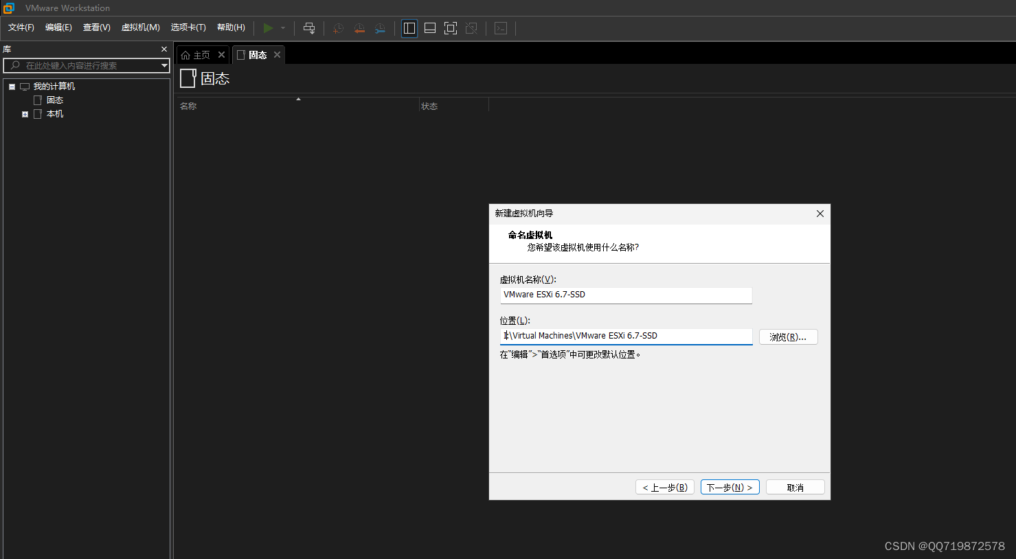Open the 文件(F) menu

pos(21,27)
